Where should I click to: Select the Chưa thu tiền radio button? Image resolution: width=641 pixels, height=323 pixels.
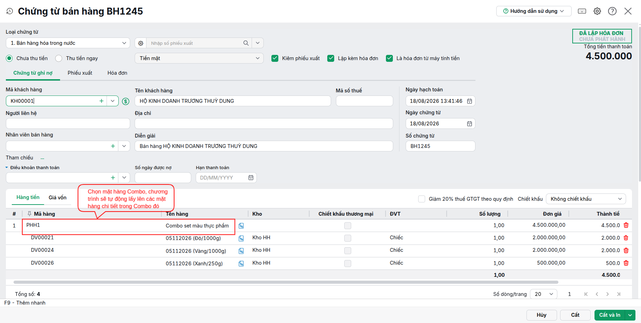click(9, 58)
